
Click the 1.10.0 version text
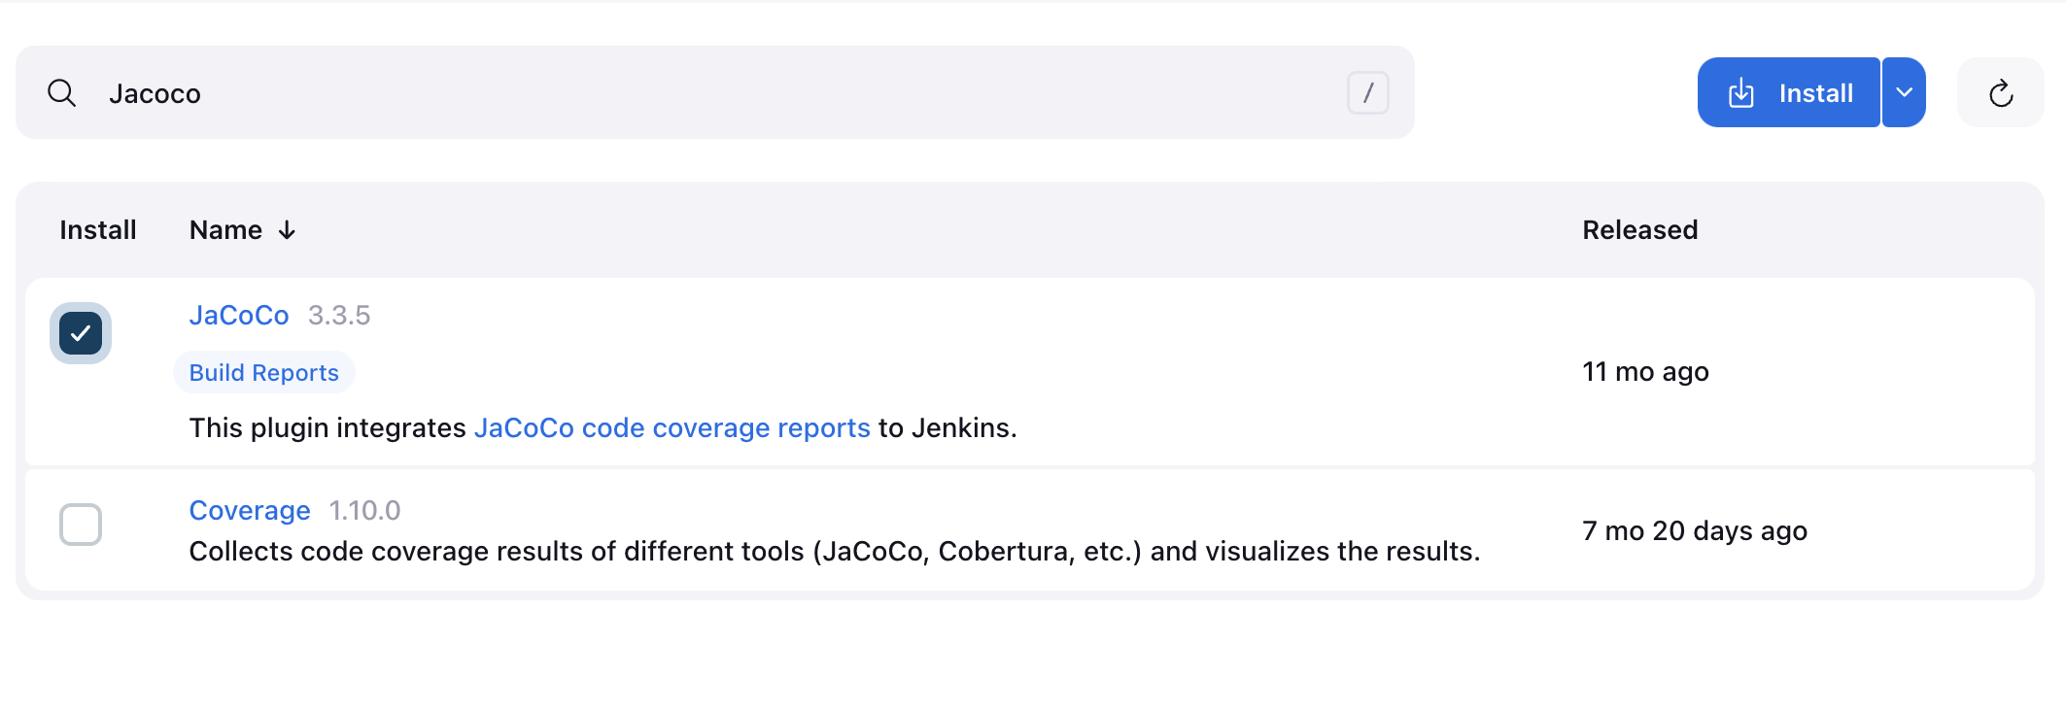[x=364, y=511]
